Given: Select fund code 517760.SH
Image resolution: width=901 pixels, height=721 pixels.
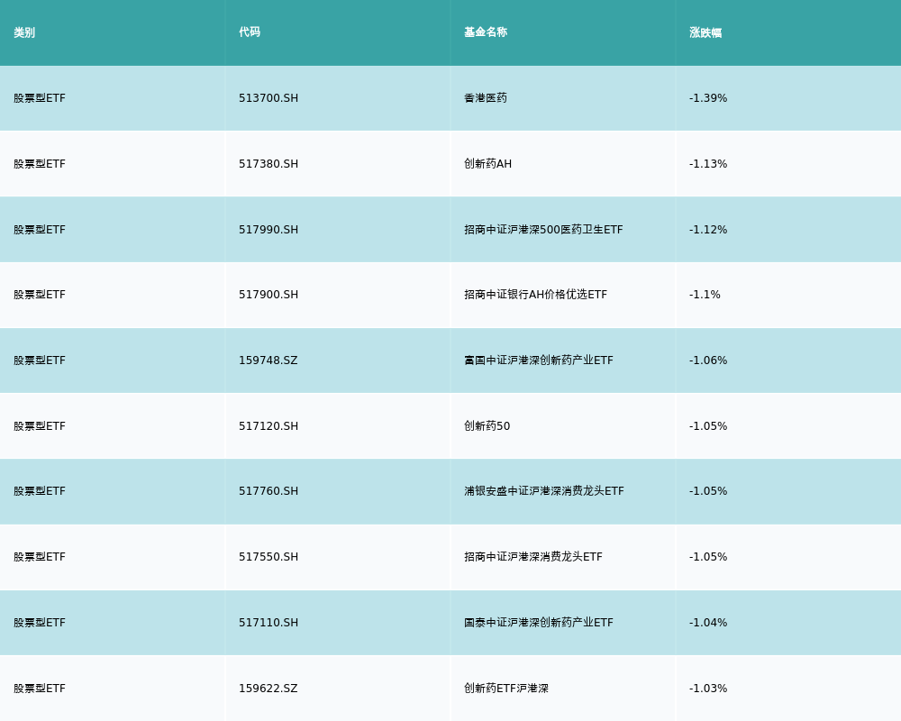Looking at the screenshot, I should coord(268,491).
